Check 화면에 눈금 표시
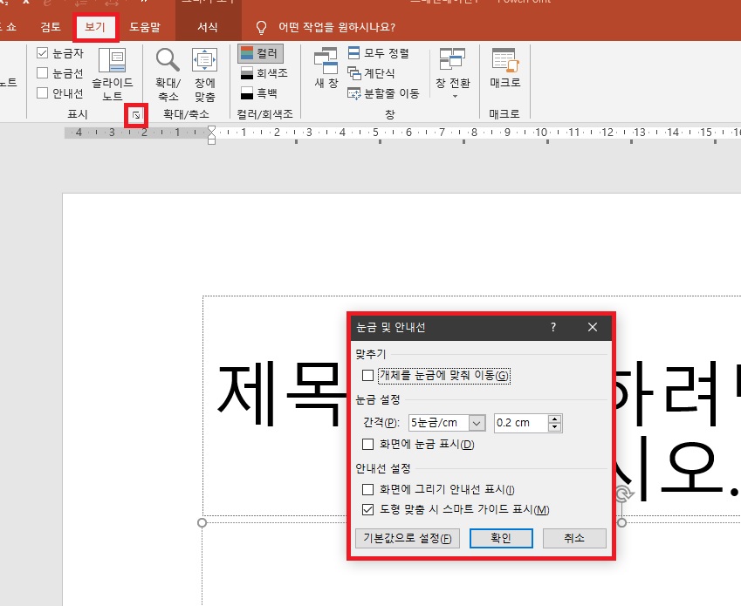Viewport: 741px width, 606px height. (x=367, y=444)
